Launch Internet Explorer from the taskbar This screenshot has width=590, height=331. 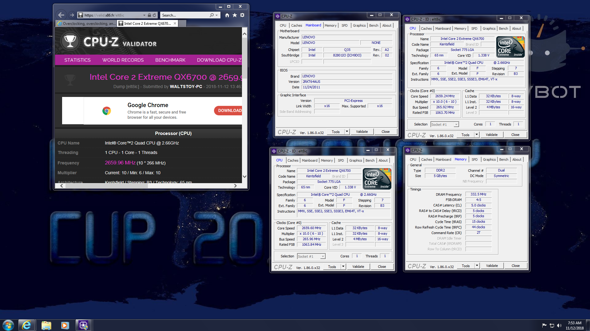click(26, 325)
